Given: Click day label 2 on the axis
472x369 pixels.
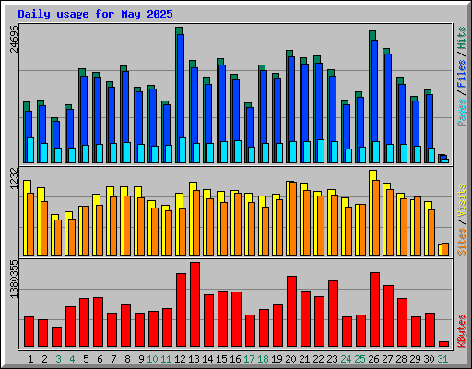Looking at the screenshot, I should (x=44, y=359).
